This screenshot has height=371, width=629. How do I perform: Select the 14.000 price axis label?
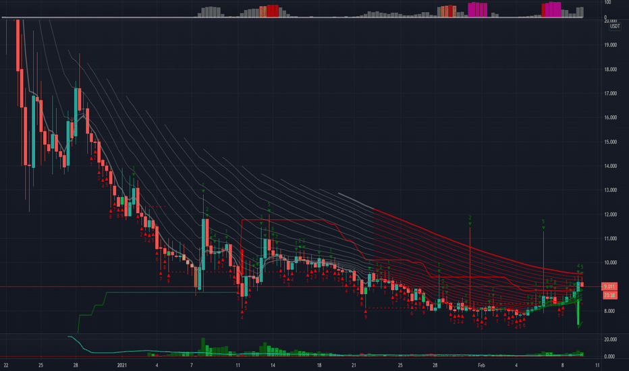click(x=611, y=166)
